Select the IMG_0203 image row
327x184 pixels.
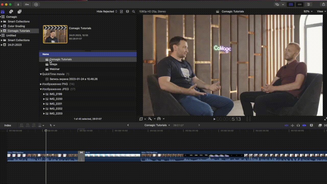pyautogui.click(x=88, y=113)
